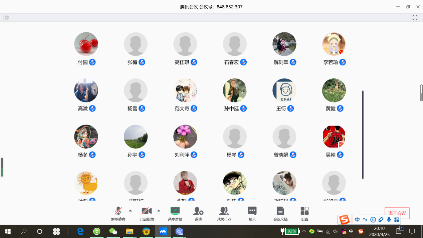Open the Settings (设置) icon in meeting toolbar
This screenshot has height=238, width=423.
[x=304, y=211]
